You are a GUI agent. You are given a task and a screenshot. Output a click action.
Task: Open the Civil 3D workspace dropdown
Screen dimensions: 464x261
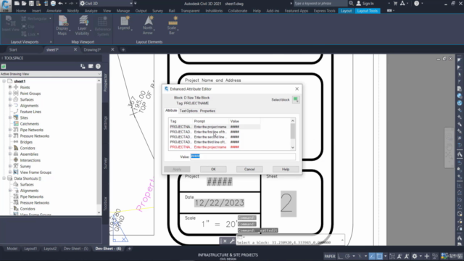(x=107, y=4)
